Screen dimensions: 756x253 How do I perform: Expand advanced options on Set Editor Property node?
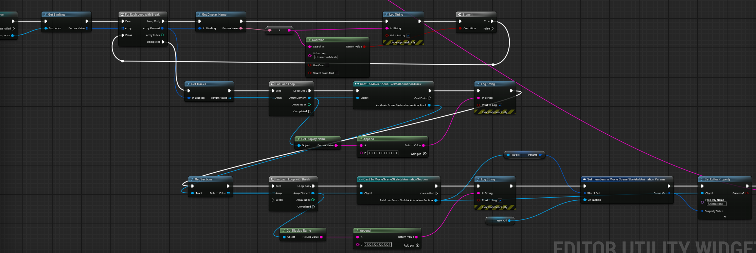[x=725, y=217]
